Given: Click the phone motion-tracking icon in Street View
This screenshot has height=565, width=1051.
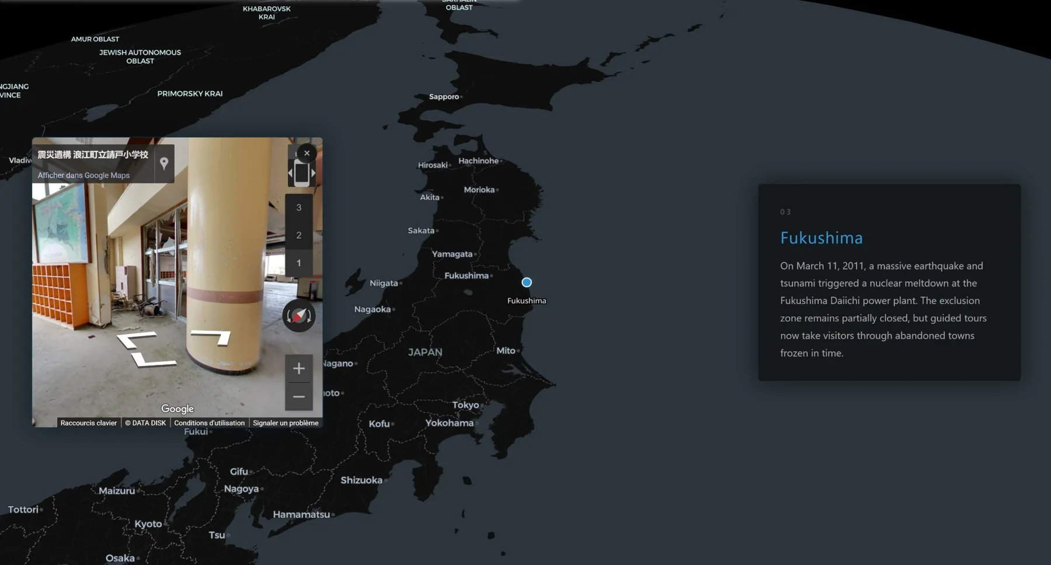Looking at the screenshot, I should pos(301,173).
